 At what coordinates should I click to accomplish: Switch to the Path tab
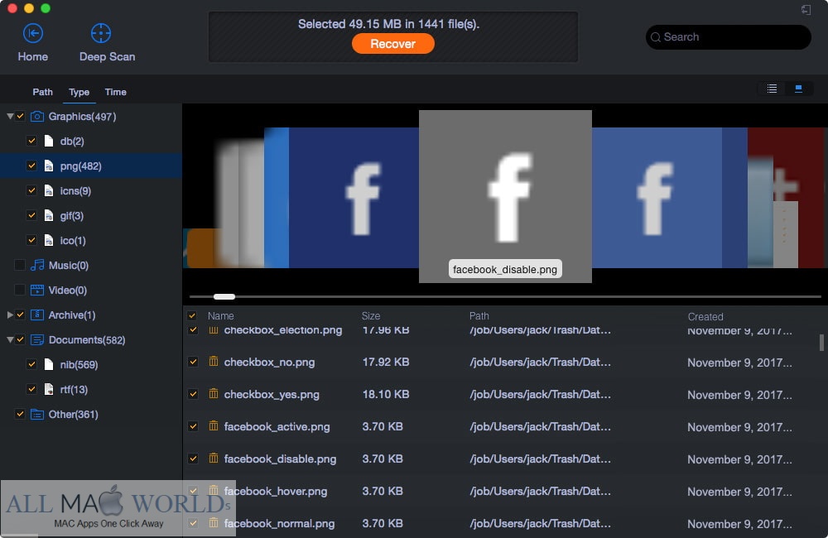[43, 92]
